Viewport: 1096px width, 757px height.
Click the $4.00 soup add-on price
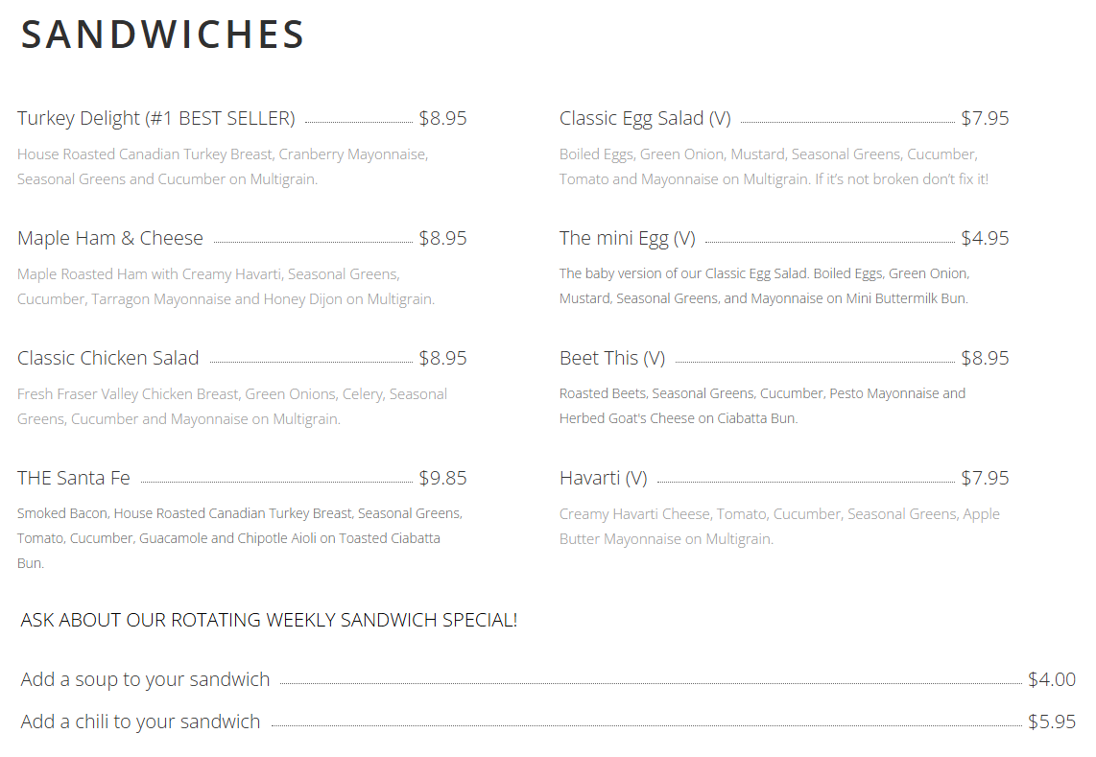1051,679
